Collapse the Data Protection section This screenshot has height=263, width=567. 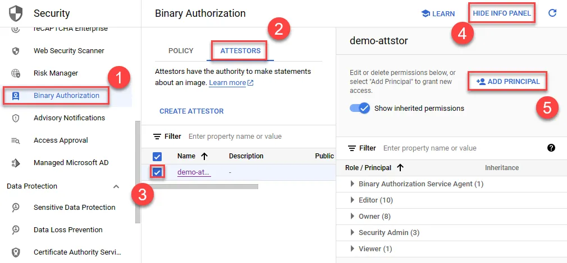[x=116, y=186]
